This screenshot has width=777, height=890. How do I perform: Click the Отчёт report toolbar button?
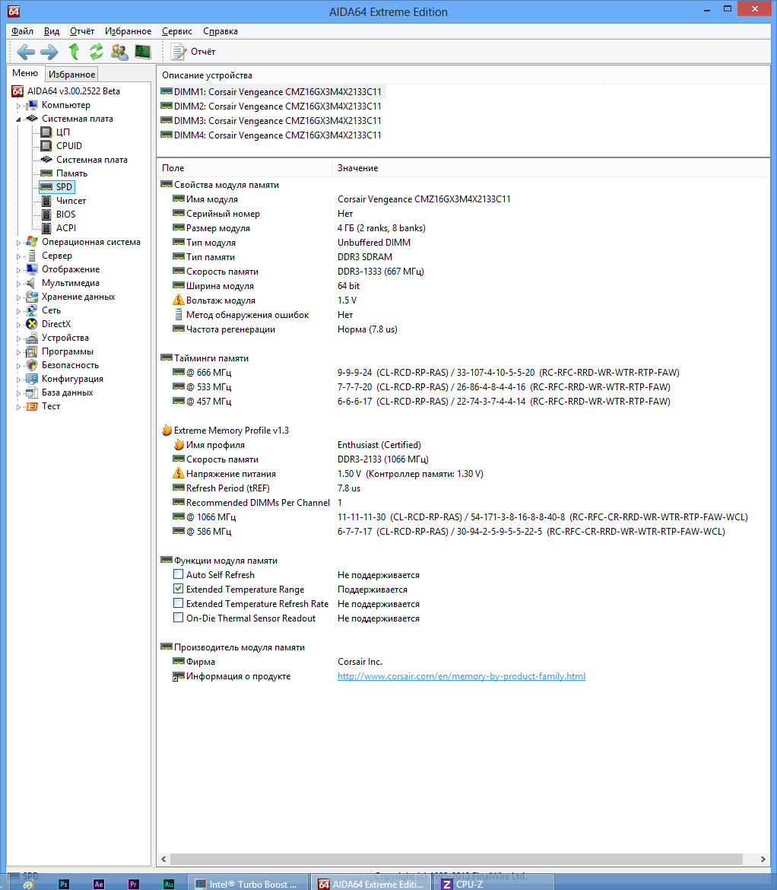193,52
